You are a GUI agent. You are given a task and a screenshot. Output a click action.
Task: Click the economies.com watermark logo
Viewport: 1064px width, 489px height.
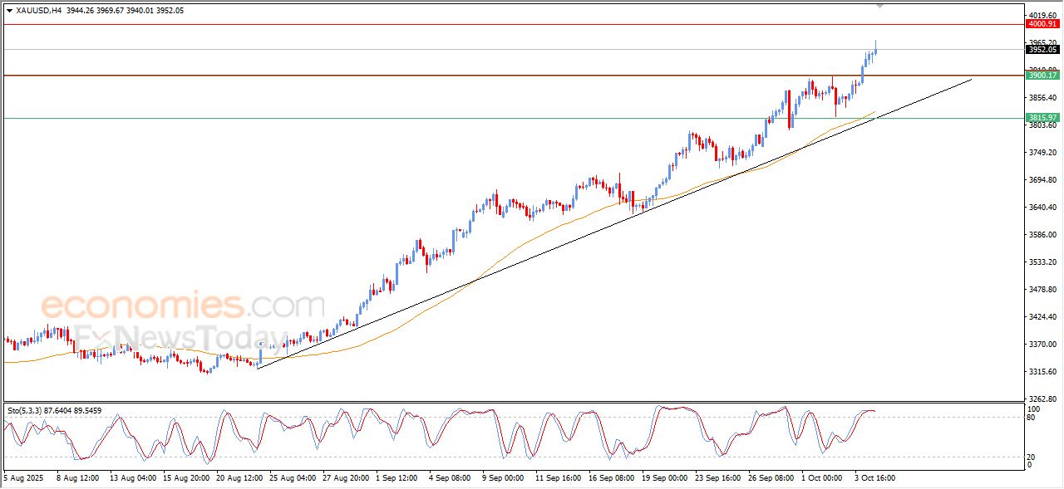click(x=183, y=306)
